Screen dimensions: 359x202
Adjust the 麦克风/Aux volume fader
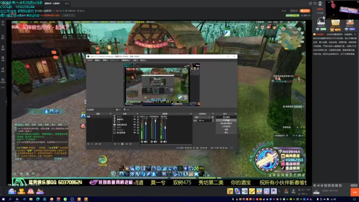[146, 130]
